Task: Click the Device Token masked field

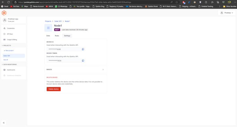Action: coord(66,61)
